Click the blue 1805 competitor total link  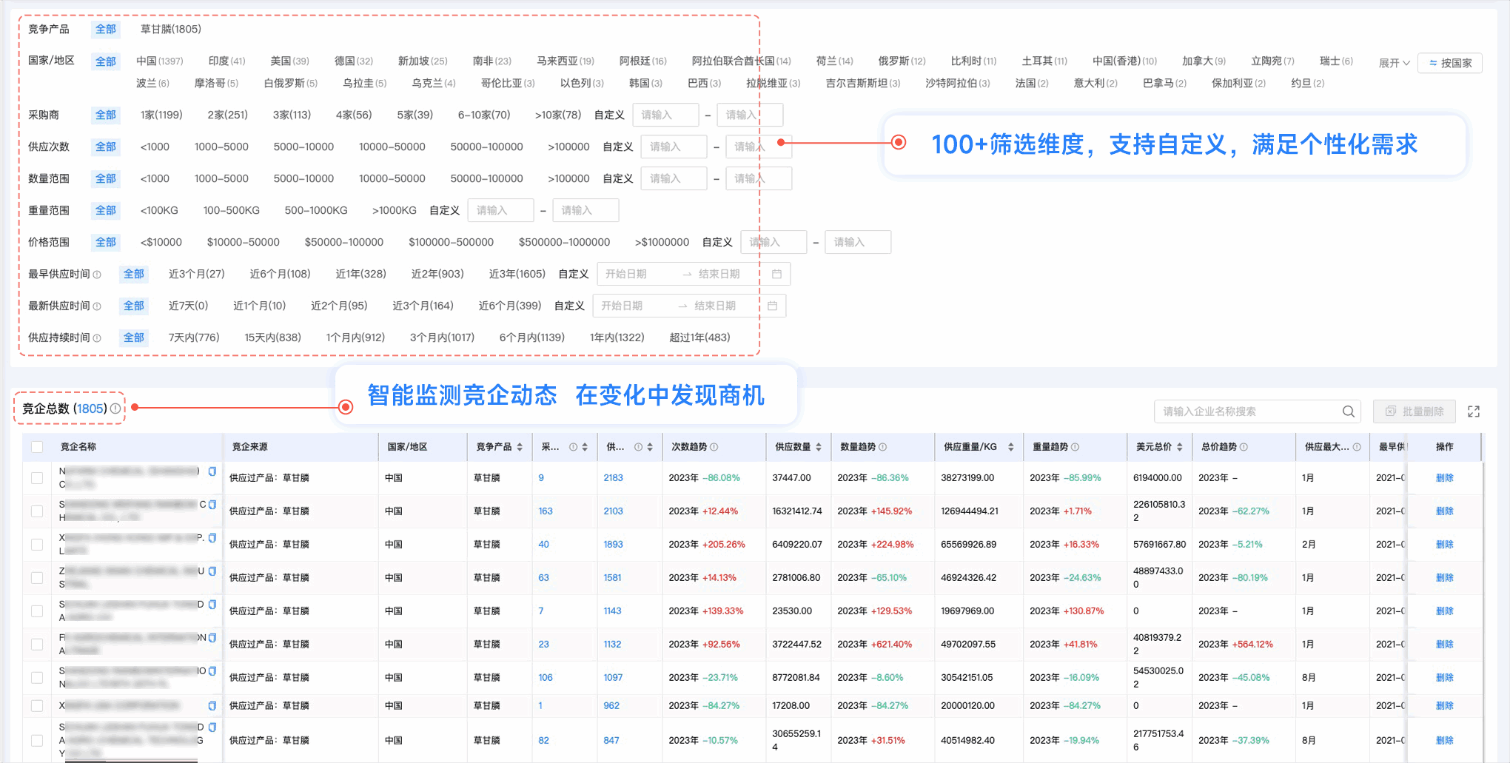[90, 407]
